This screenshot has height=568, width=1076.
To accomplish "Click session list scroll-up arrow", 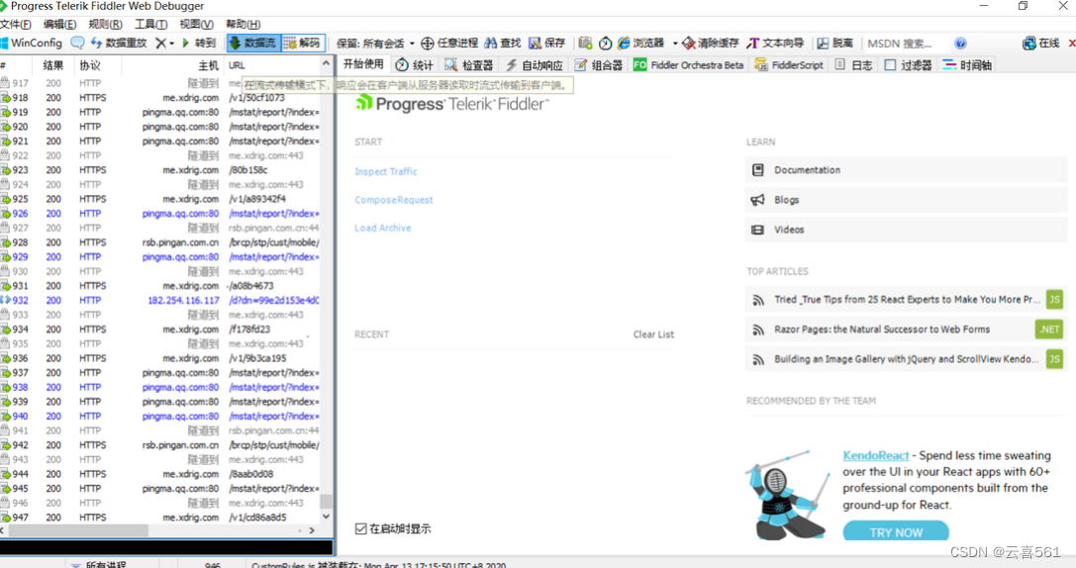I will [x=326, y=63].
